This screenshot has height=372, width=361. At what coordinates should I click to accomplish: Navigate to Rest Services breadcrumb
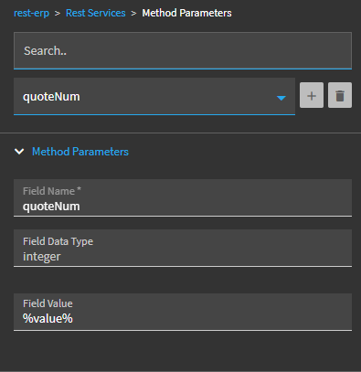[96, 13]
